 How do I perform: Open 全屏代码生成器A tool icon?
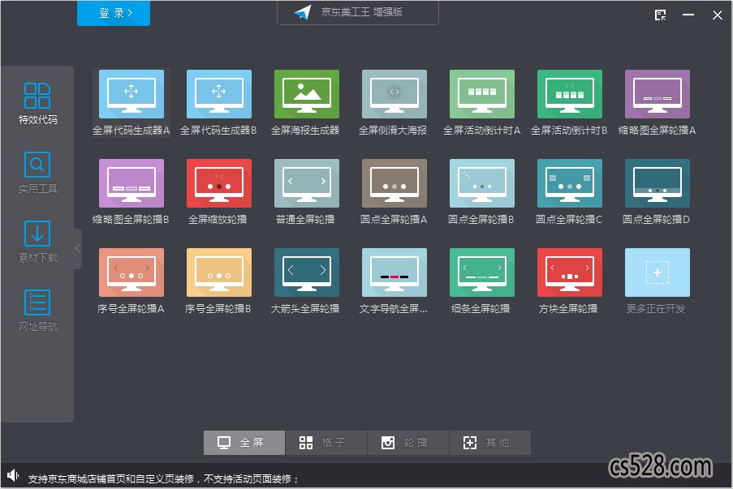[132, 94]
